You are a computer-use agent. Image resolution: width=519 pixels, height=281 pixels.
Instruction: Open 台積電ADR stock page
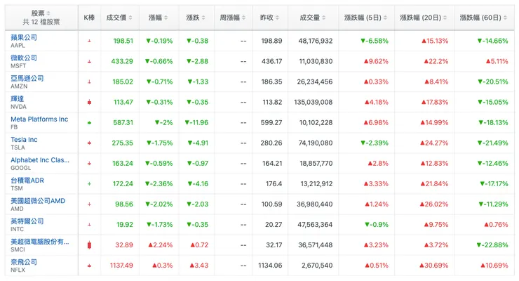tap(27, 181)
